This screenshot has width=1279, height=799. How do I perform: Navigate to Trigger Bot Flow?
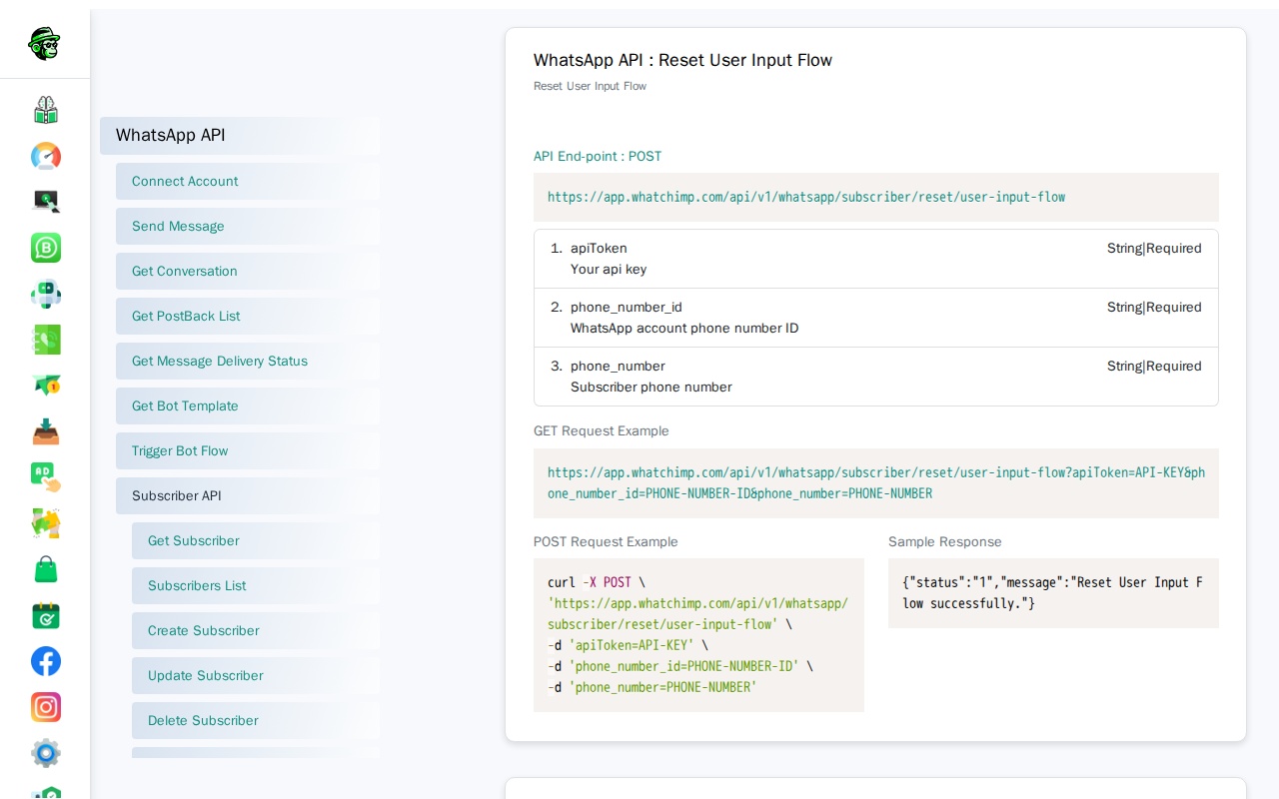(248, 451)
